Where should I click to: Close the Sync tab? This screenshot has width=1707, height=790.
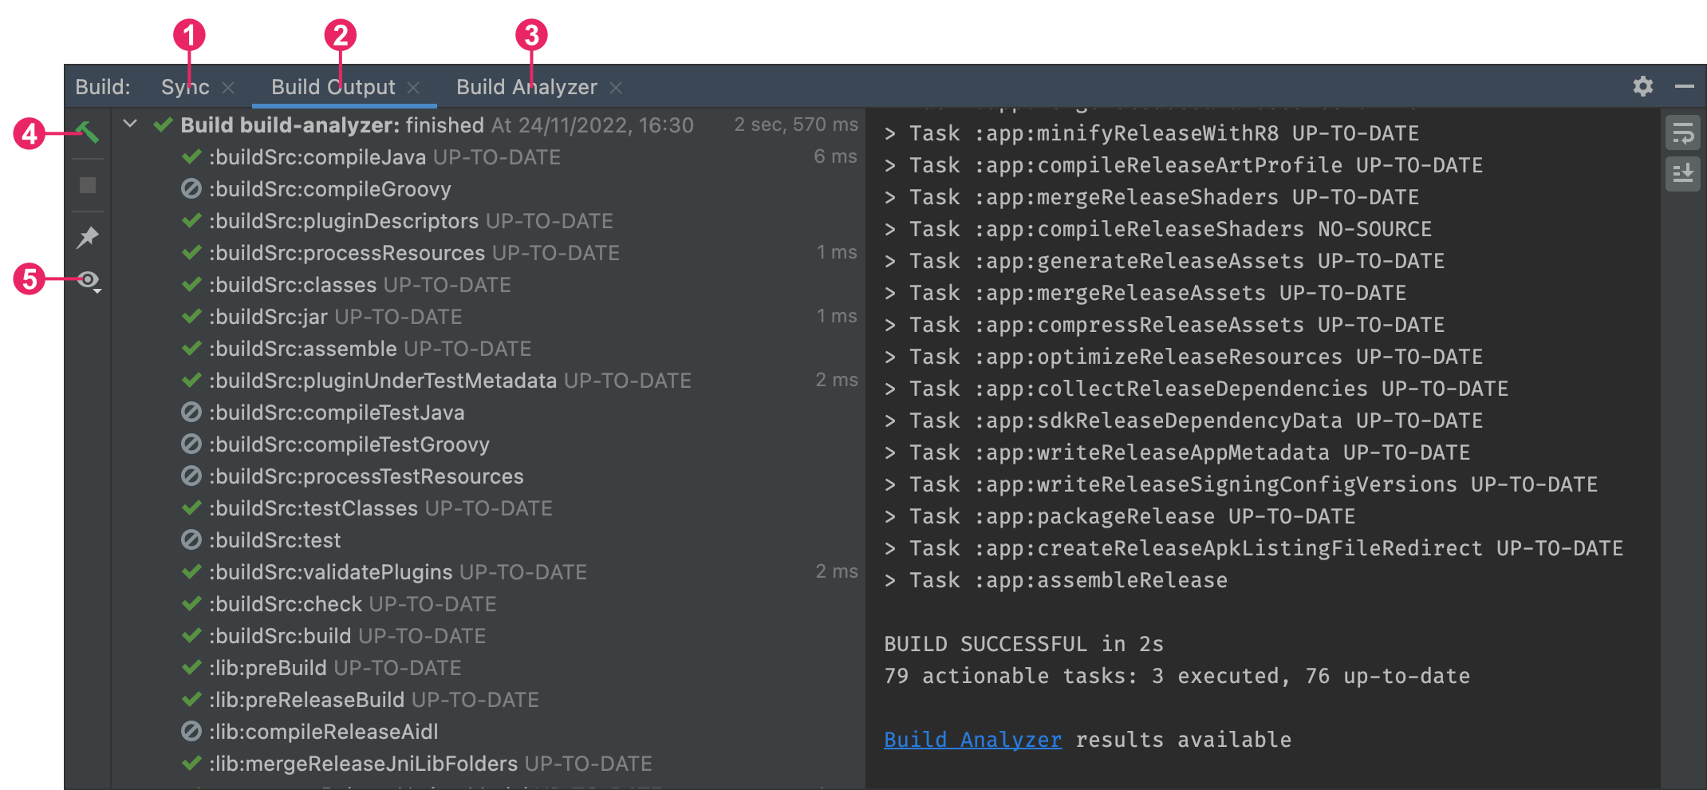(x=228, y=88)
